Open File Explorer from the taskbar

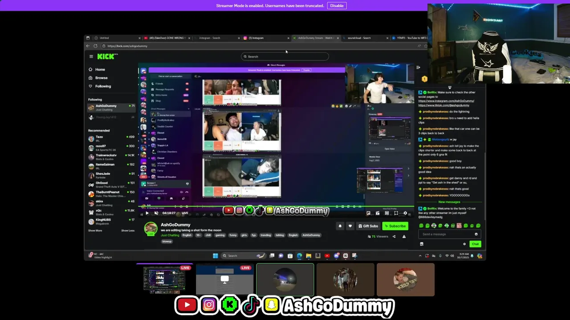coord(308,256)
